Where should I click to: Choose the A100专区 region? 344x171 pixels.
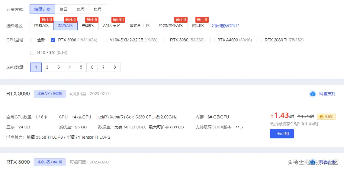112,26
